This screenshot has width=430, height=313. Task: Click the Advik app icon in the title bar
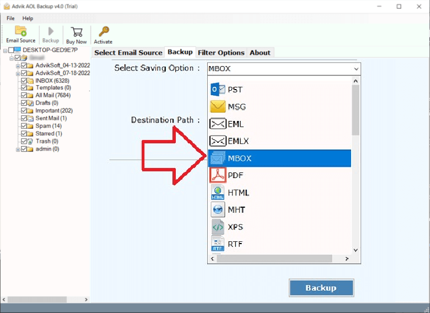click(7, 6)
